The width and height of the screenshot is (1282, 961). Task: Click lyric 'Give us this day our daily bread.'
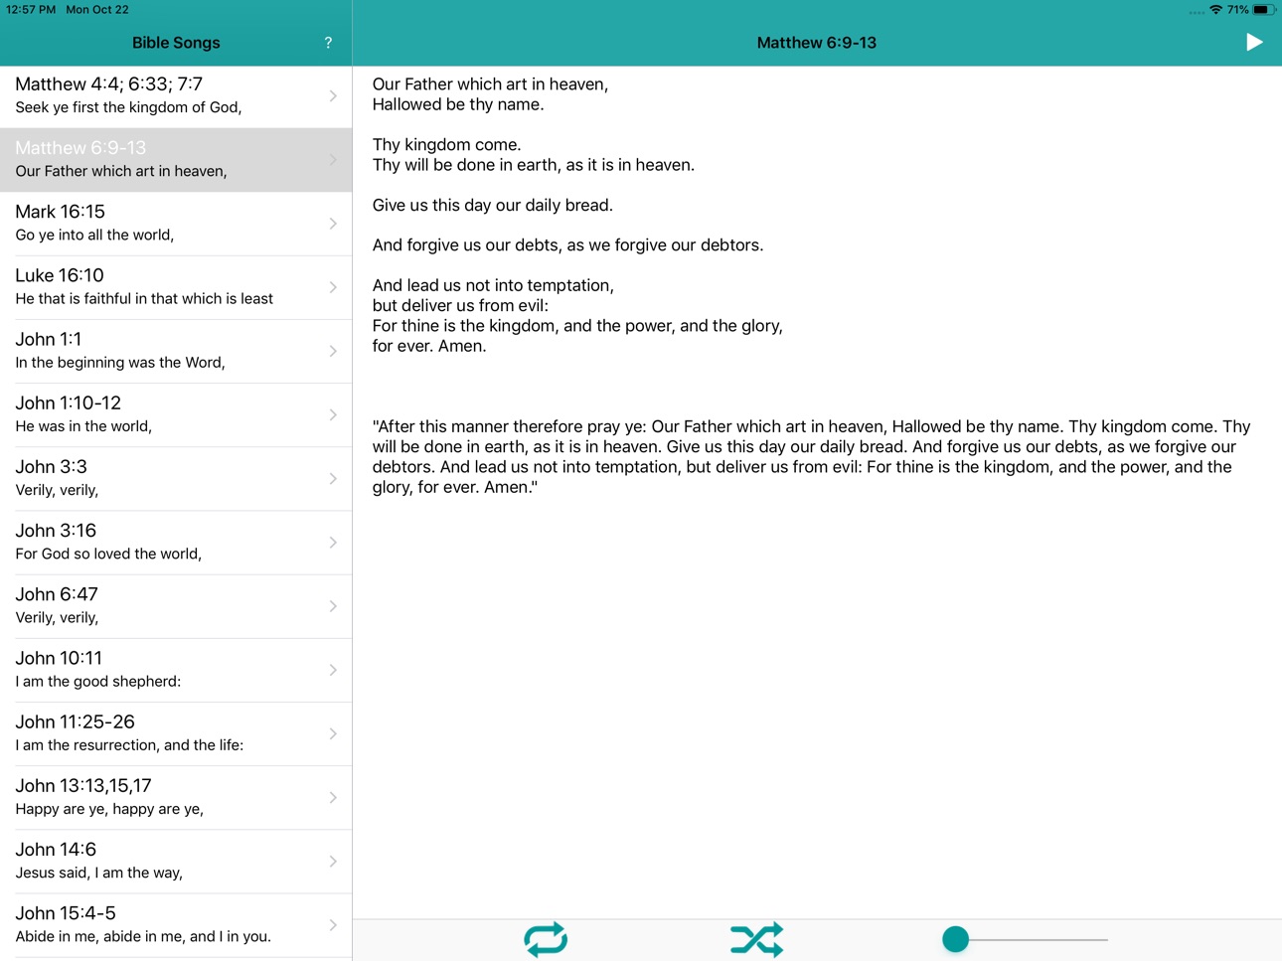[x=493, y=206]
